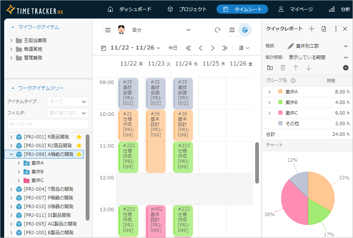Go to previous week with left arrow
The image size is (353, 238).
click(x=201, y=48)
